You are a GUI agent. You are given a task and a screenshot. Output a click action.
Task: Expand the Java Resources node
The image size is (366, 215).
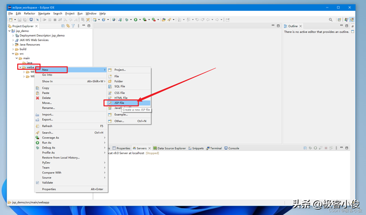13,45
